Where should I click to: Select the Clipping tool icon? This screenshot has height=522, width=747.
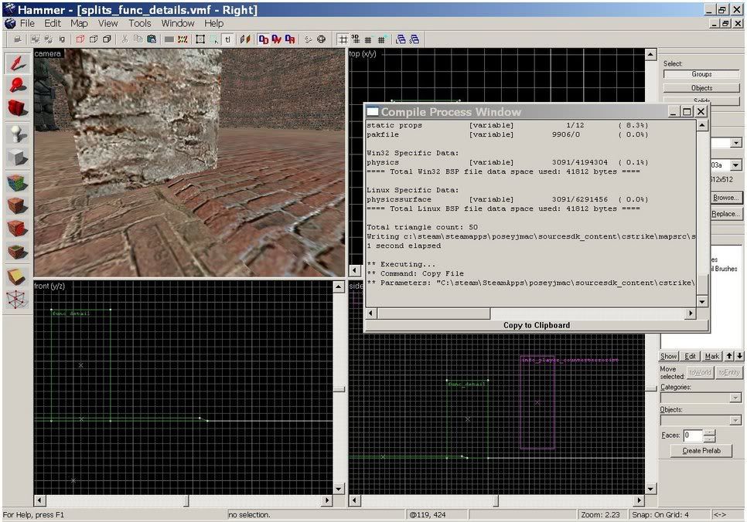(x=17, y=276)
